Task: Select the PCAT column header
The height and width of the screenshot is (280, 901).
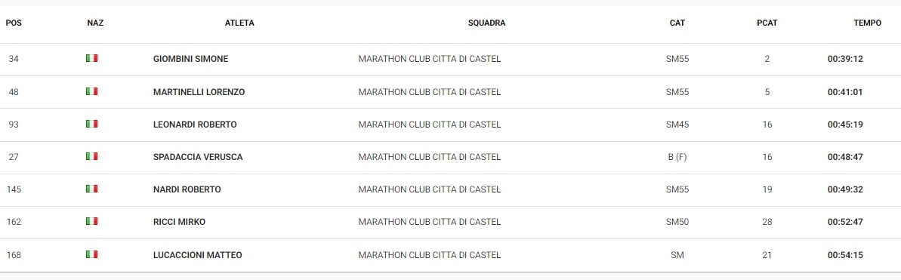Action: point(767,23)
